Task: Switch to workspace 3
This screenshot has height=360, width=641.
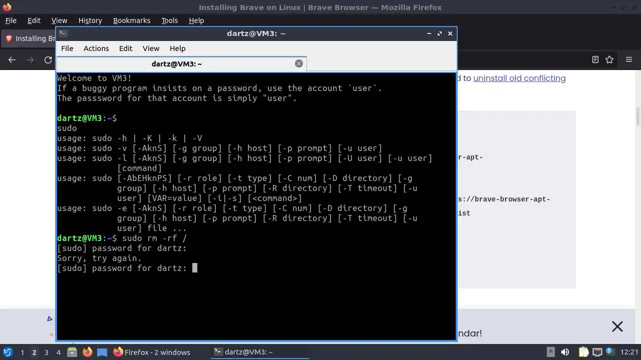Action: [46, 352]
